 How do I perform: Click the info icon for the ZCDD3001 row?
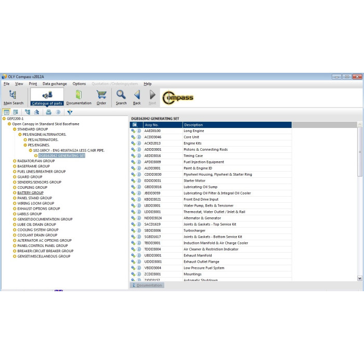coord(139,274)
